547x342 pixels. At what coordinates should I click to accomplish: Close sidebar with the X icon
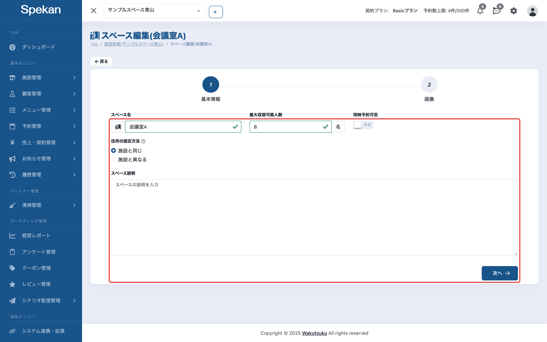click(94, 11)
